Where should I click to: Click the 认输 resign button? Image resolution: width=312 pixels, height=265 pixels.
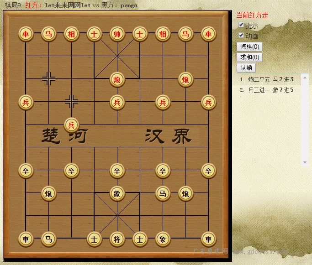coord(246,68)
